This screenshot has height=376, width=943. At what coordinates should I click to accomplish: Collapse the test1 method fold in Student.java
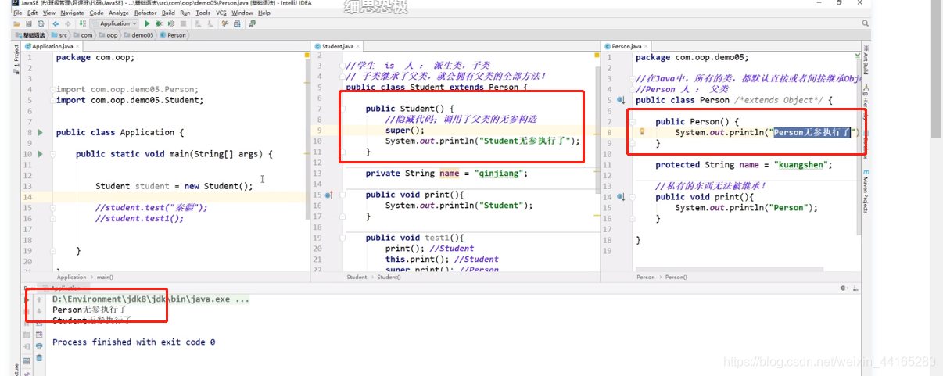coord(342,238)
